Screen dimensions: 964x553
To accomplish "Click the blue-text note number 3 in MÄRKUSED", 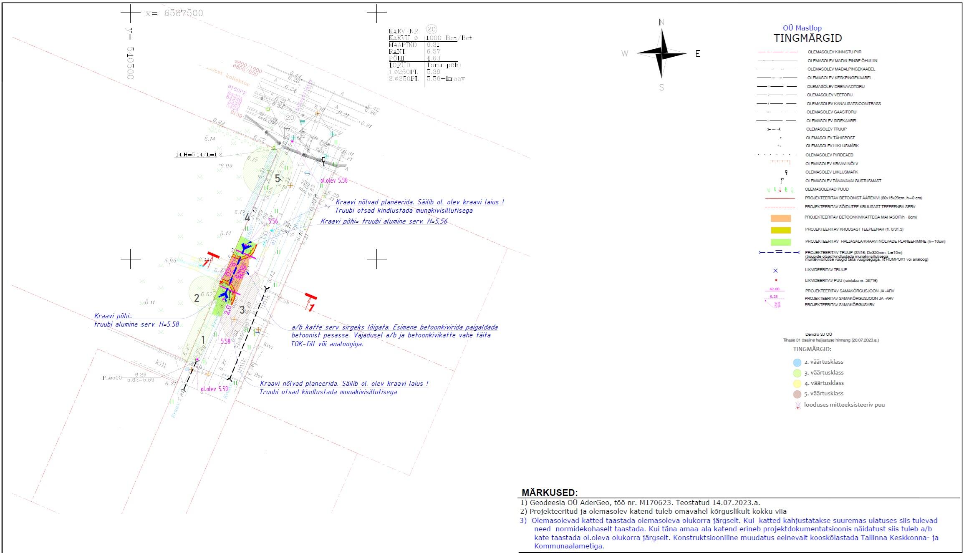I will 523,520.
